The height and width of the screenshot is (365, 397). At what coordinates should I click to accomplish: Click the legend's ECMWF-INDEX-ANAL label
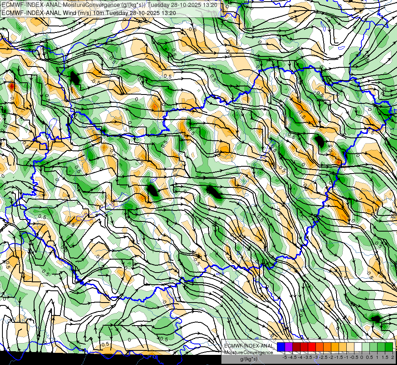click(249, 346)
